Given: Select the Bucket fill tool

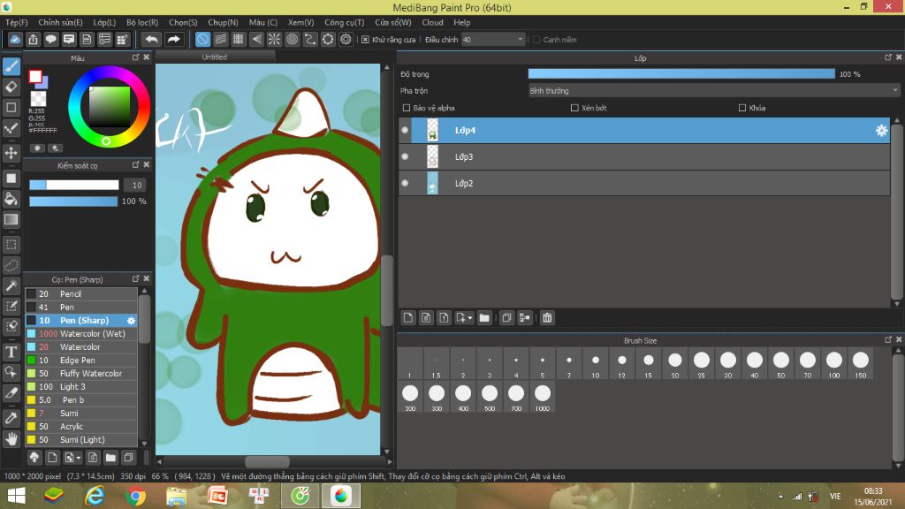Looking at the screenshot, I should click(x=11, y=199).
